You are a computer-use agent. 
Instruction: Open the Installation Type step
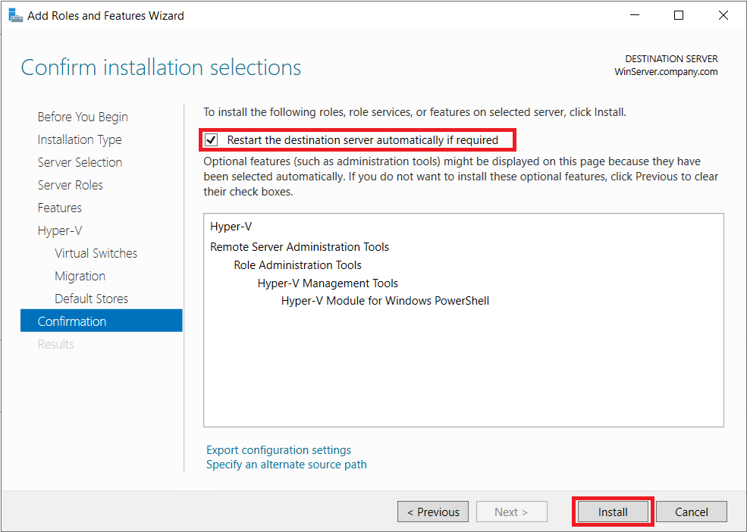click(x=80, y=139)
